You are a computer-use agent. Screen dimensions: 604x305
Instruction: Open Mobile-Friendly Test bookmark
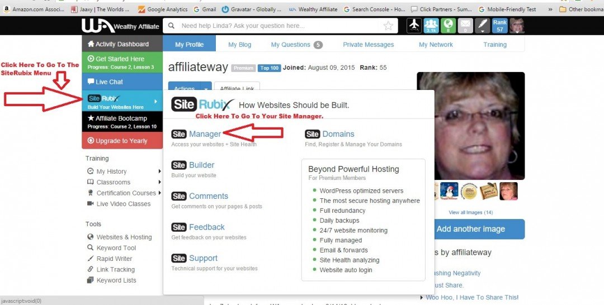507,9
